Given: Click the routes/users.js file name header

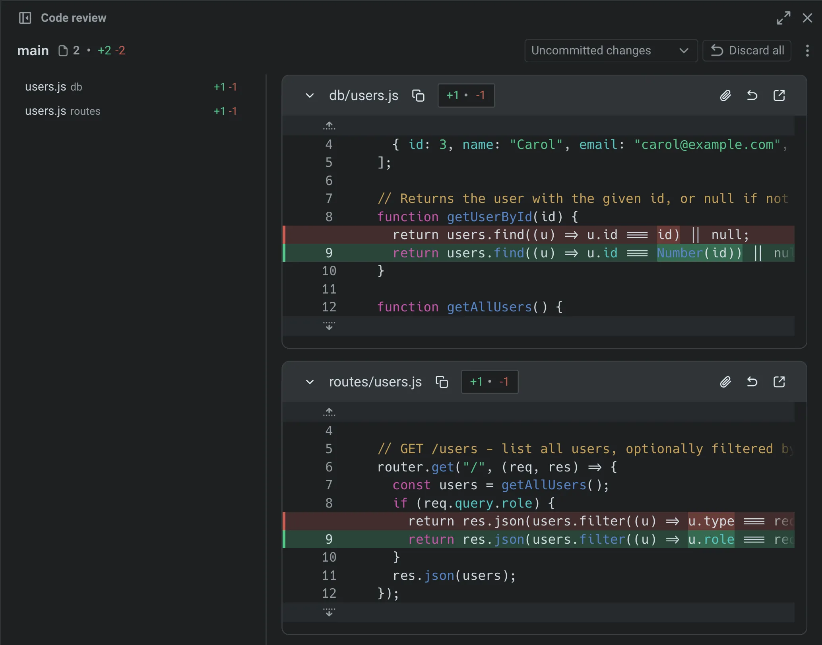Looking at the screenshot, I should (375, 382).
